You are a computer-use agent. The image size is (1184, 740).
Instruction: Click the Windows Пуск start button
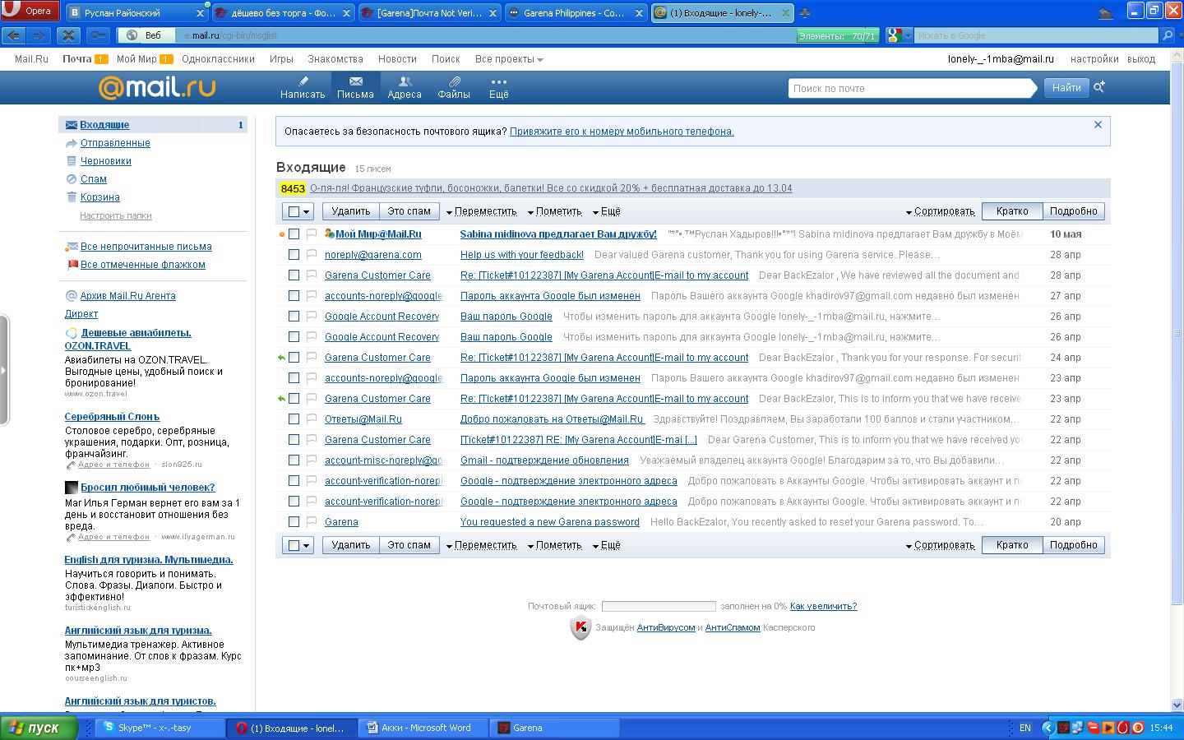(x=39, y=728)
